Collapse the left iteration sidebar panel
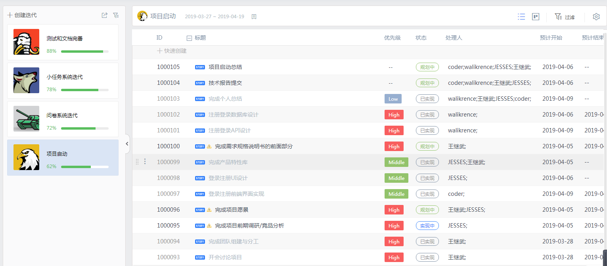607x266 pixels. click(127, 144)
